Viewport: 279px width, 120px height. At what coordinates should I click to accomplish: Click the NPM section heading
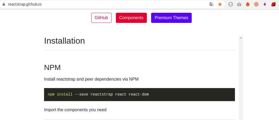coord(52,68)
